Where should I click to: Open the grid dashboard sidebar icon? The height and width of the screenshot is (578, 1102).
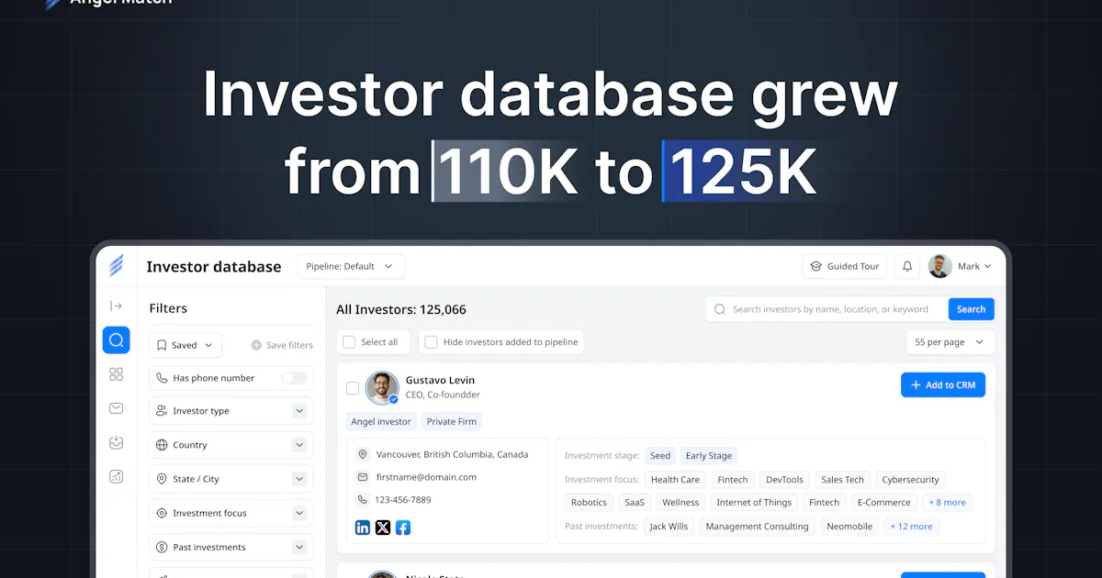coord(116,374)
